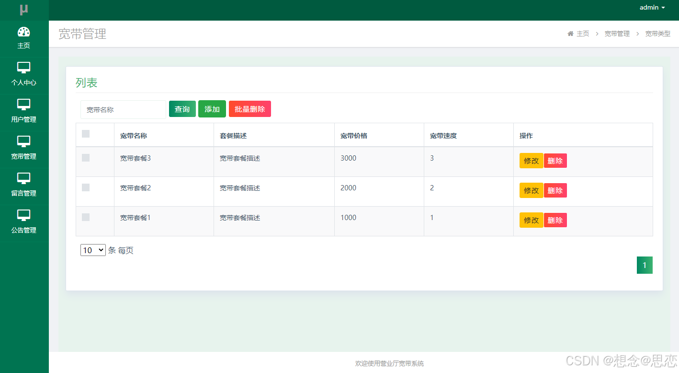Go to page 1 in pagination
679x373 pixels.
point(645,265)
